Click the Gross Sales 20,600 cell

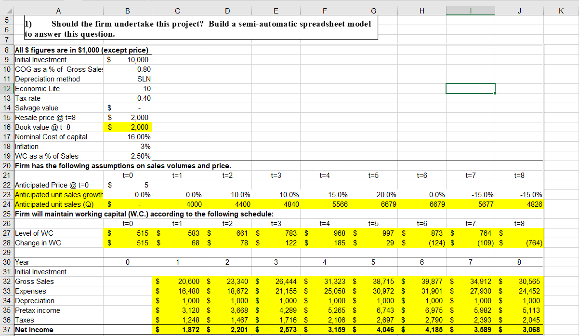coord(177,281)
